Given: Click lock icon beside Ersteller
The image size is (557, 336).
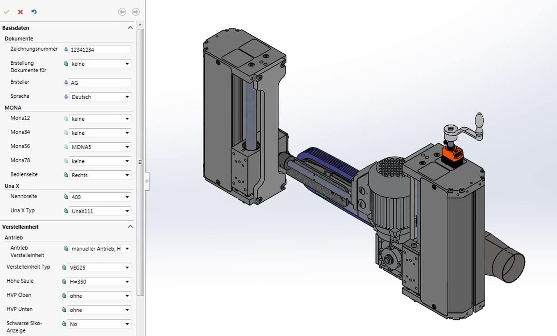Looking at the screenshot, I should [x=66, y=83].
